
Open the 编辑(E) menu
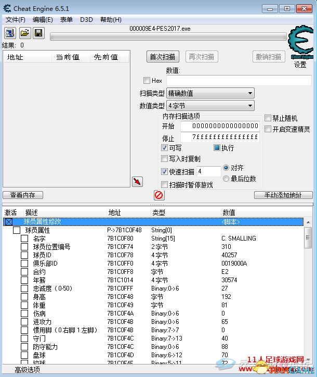(x=43, y=20)
